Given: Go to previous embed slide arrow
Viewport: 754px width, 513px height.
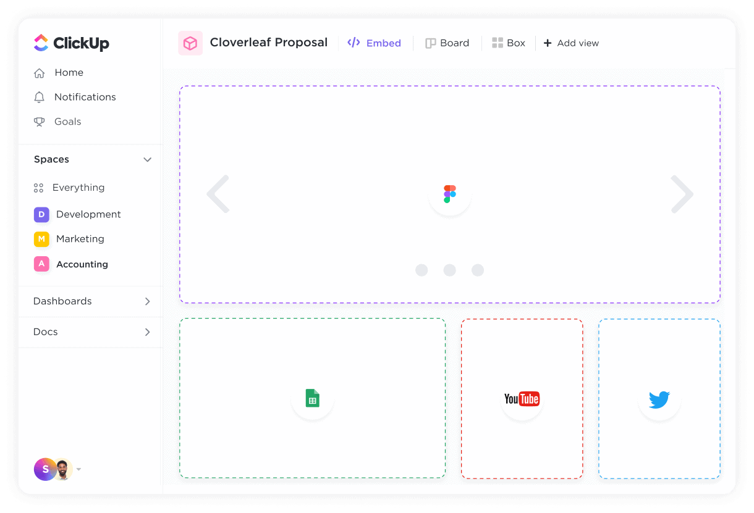Looking at the screenshot, I should click(218, 194).
